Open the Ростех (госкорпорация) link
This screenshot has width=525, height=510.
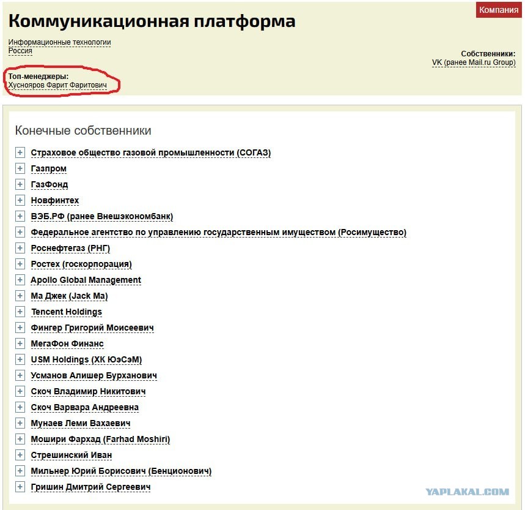[81, 264]
